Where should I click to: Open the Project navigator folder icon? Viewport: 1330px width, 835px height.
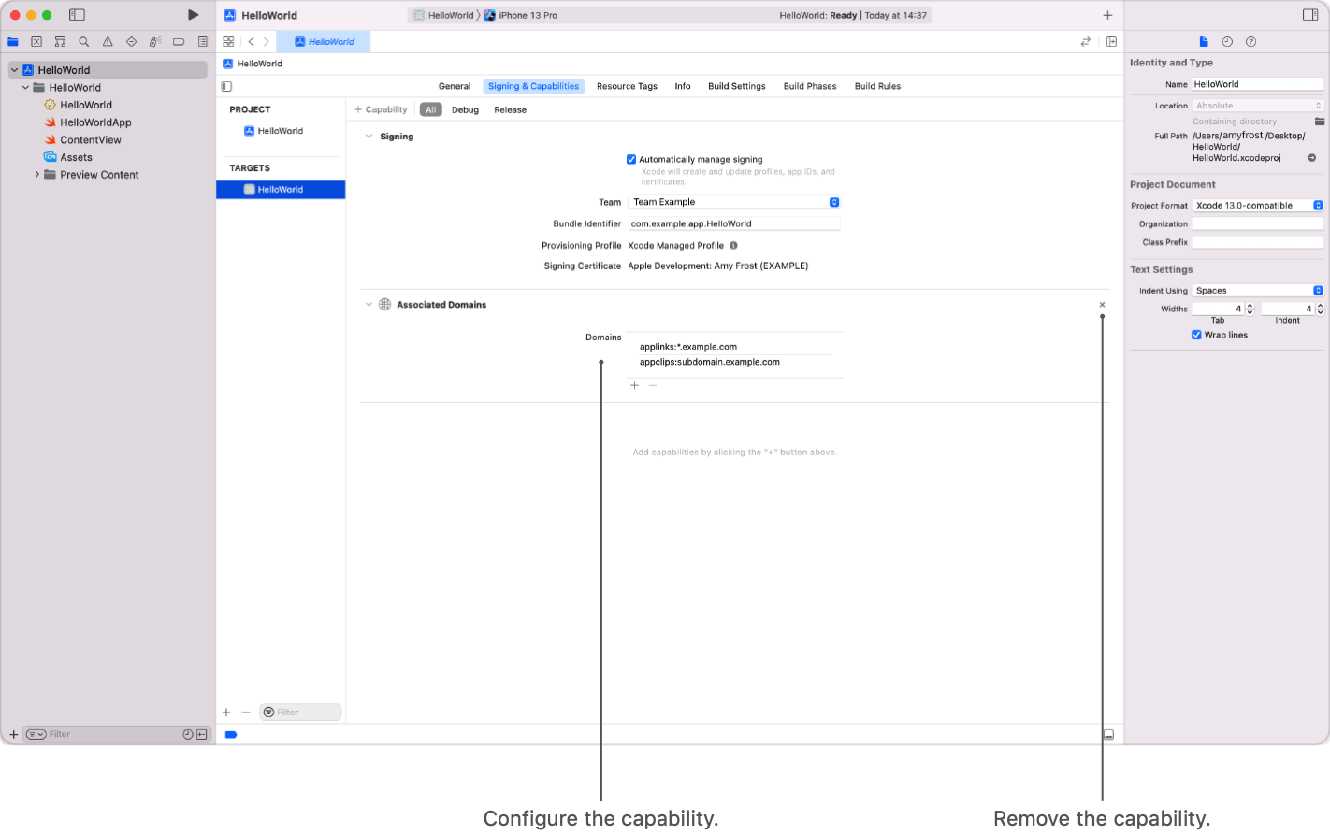13,42
